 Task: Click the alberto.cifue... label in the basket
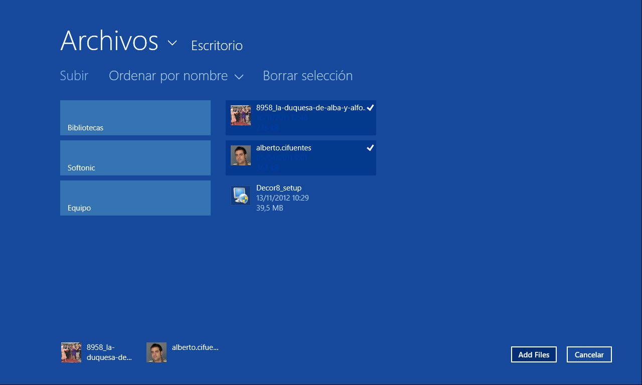195,347
